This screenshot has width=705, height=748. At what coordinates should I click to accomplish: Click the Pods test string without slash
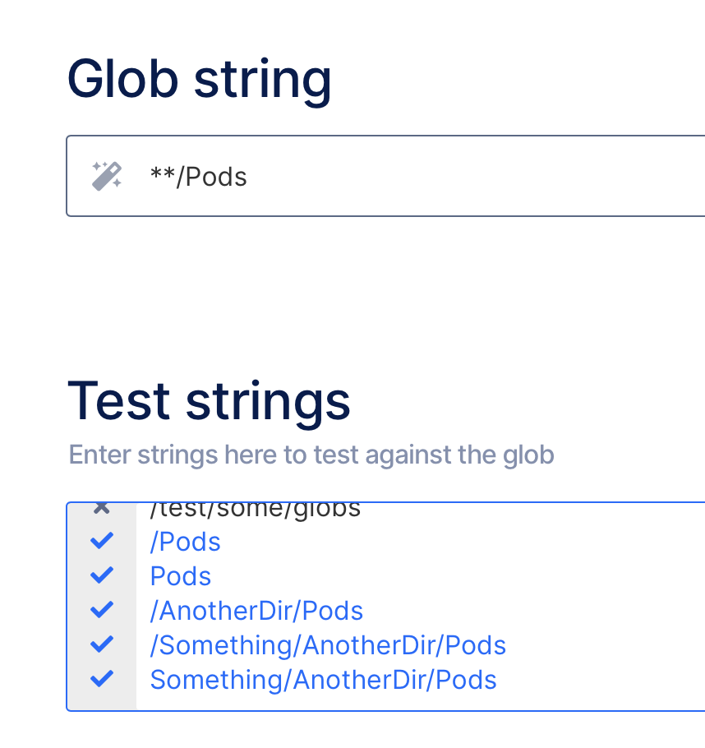181,576
